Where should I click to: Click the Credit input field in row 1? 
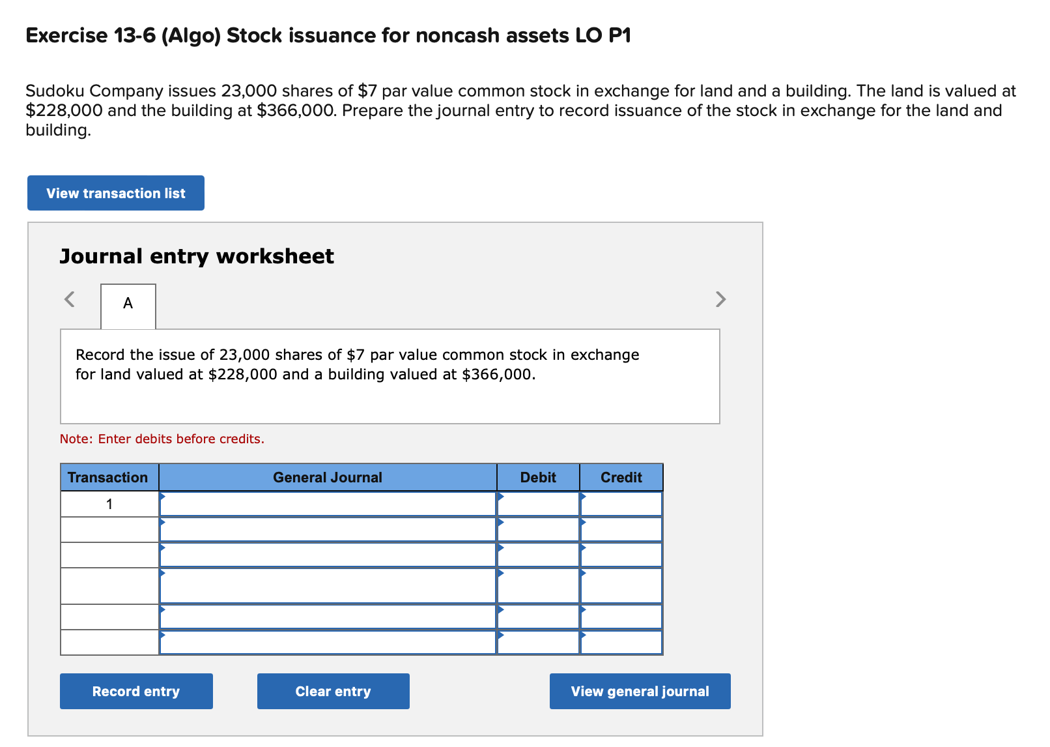coord(621,503)
